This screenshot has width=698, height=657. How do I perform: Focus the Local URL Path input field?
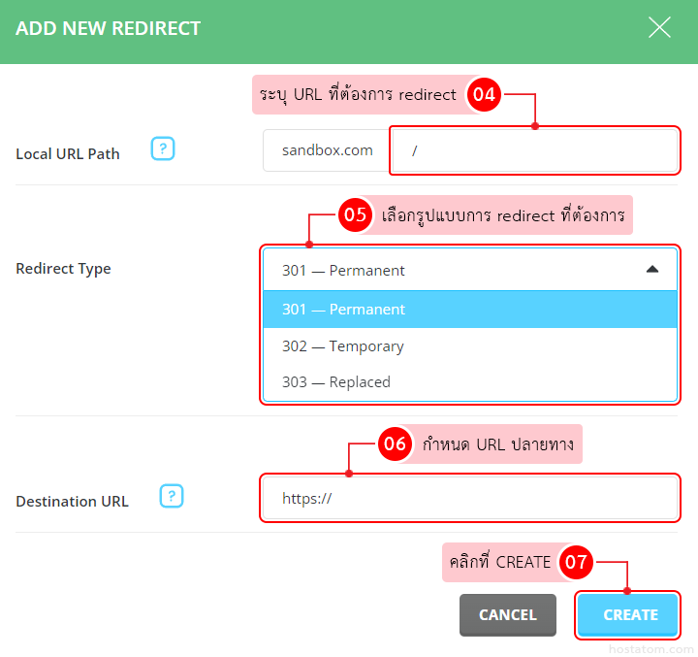[x=533, y=151]
